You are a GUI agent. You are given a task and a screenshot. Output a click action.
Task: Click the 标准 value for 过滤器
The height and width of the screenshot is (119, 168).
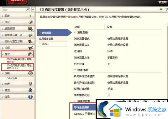110,51
